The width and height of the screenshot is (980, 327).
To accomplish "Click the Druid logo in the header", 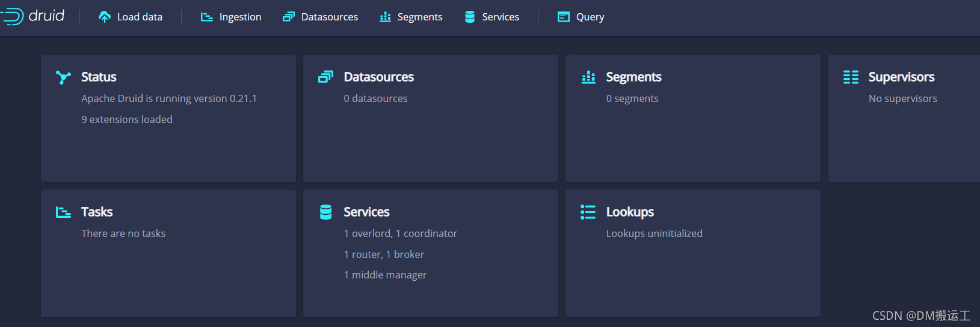I will click(x=33, y=16).
